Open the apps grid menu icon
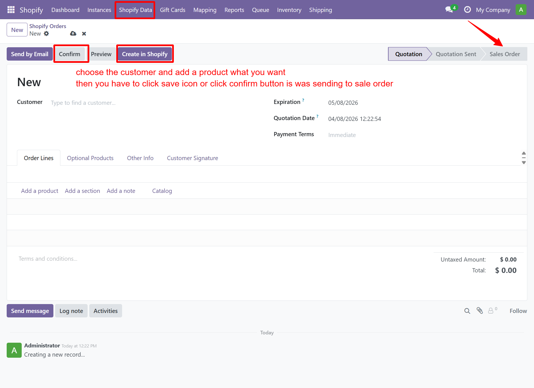Viewport: 534px width, 388px height. pyautogui.click(x=11, y=9)
